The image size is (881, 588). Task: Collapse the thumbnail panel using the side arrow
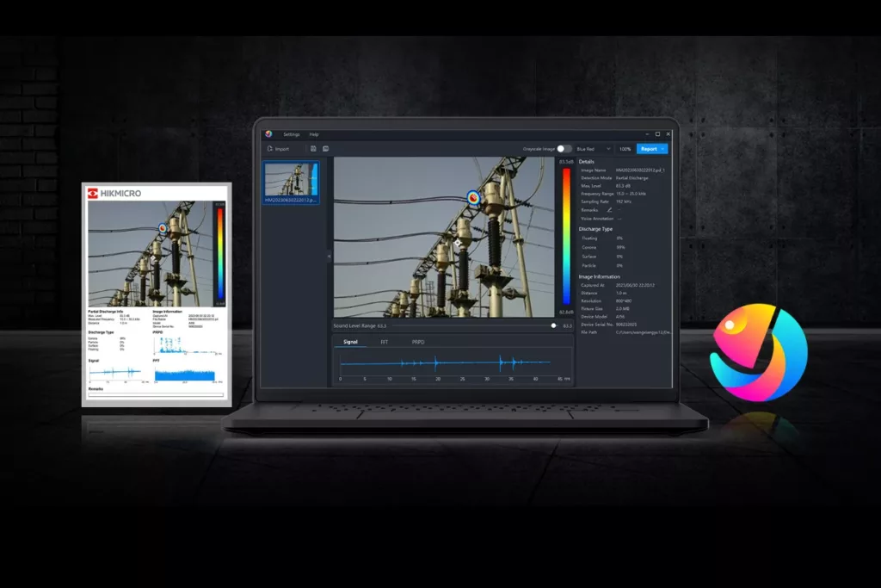point(328,255)
